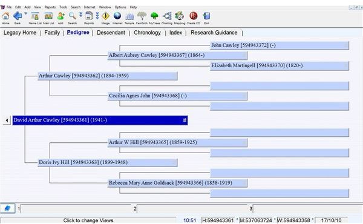Click the Mapping toolbar icon
Screen dimensions: 363x224
180,16
